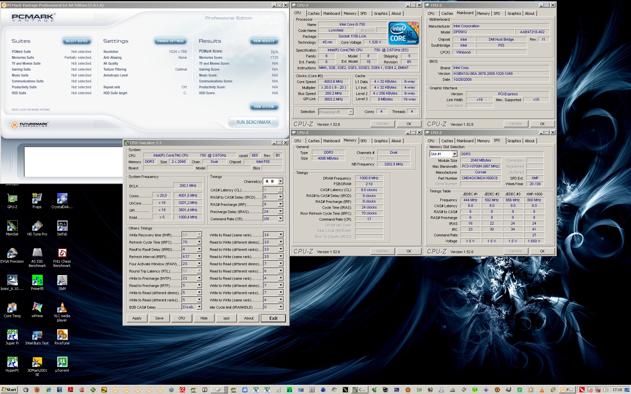This screenshot has width=631, height=394.
Task: Open the B2B CAS# Delay dropdown
Action: pyautogui.click(x=199, y=307)
